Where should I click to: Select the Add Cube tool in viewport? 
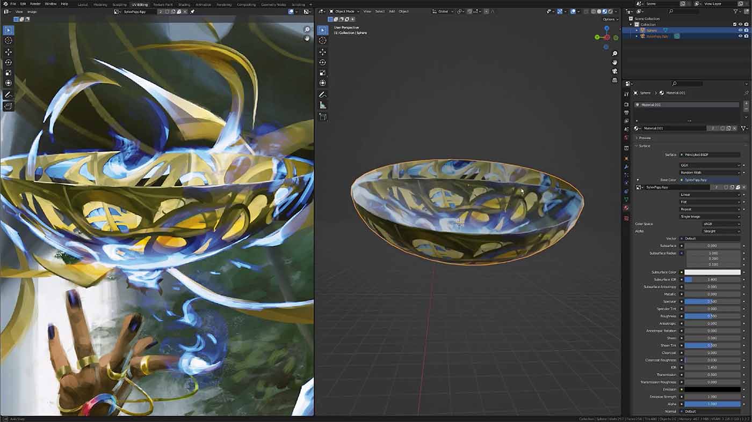tap(323, 117)
